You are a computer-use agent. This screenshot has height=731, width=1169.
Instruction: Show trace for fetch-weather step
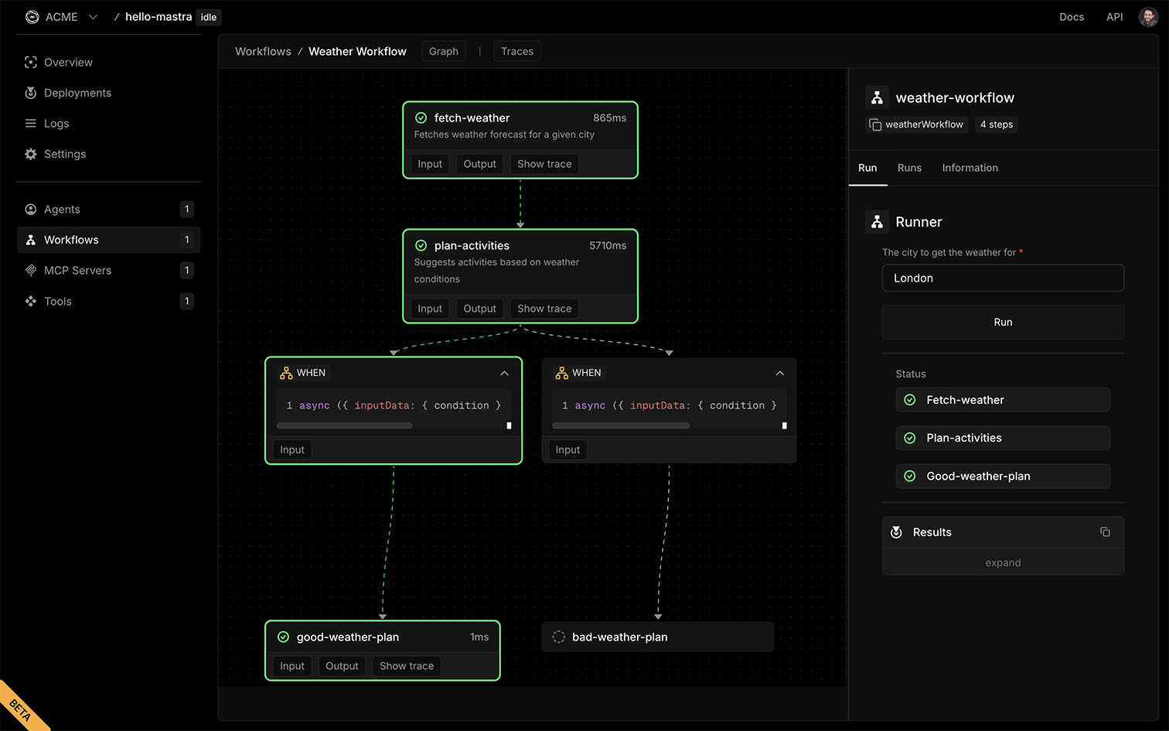pos(544,164)
